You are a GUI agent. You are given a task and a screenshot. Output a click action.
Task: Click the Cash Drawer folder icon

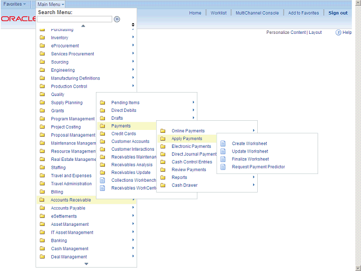[163, 185]
